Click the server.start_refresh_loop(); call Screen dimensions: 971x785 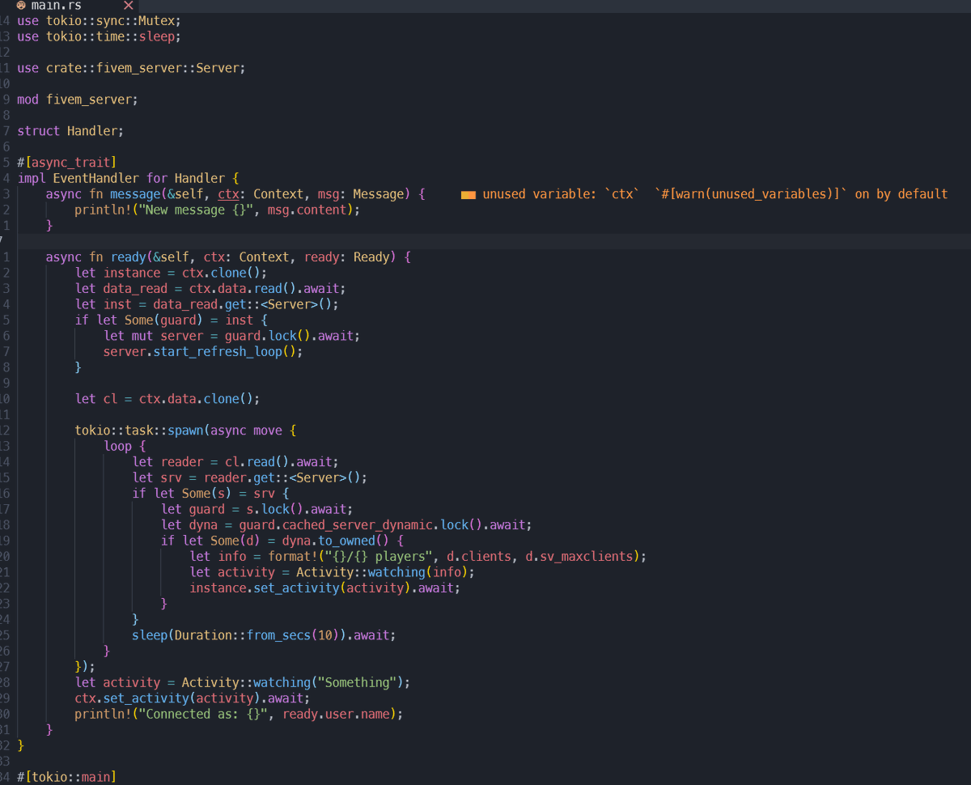[x=203, y=352]
